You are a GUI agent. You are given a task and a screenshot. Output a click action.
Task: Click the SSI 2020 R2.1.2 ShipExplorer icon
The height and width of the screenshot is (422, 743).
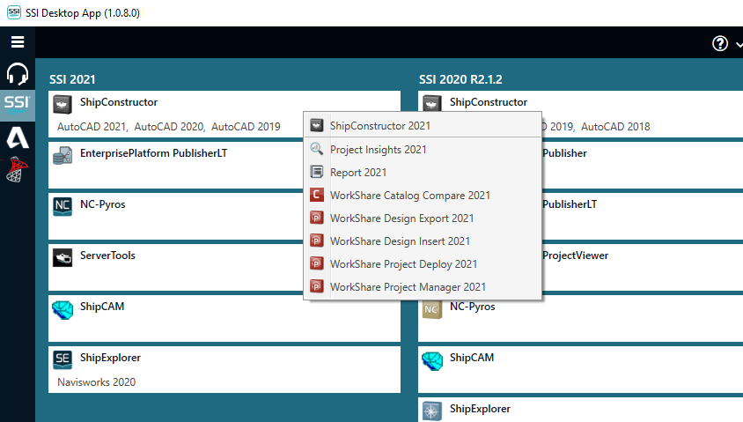(x=432, y=411)
